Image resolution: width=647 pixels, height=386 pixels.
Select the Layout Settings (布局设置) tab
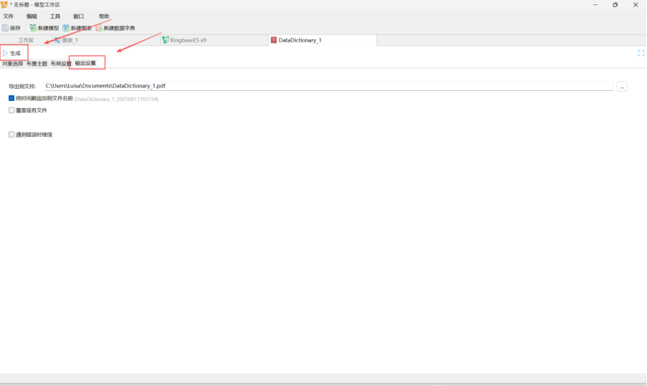61,64
